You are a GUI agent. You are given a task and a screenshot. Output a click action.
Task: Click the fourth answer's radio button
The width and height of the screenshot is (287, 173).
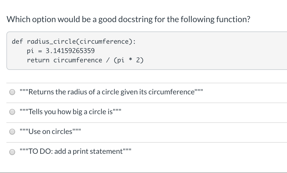point(12,152)
